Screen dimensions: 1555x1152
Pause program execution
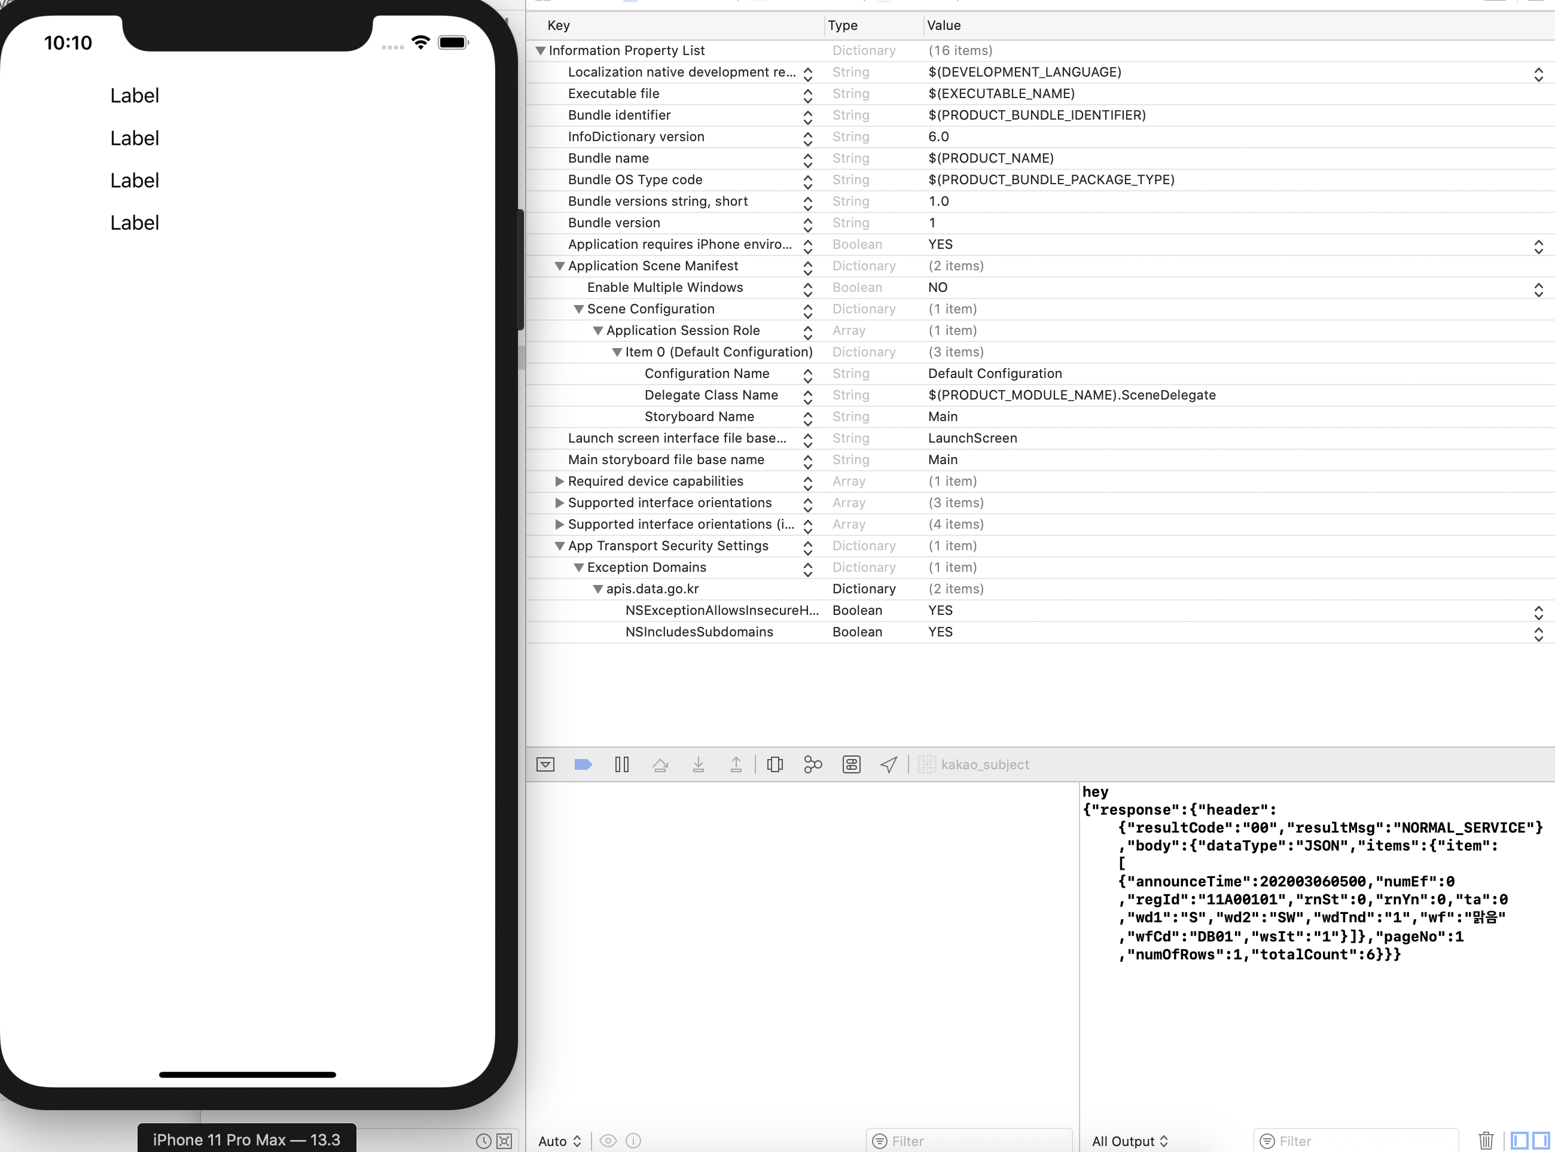(x=621, y=764)
